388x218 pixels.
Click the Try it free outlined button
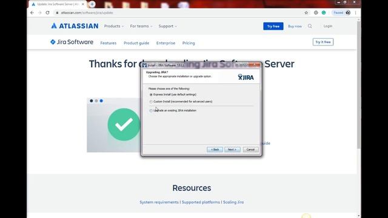323,42
